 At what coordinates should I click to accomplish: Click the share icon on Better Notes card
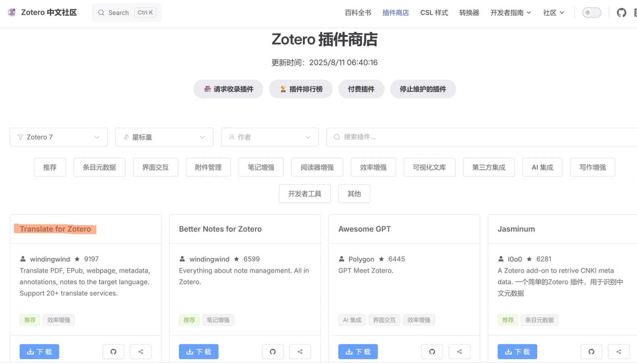300,351
